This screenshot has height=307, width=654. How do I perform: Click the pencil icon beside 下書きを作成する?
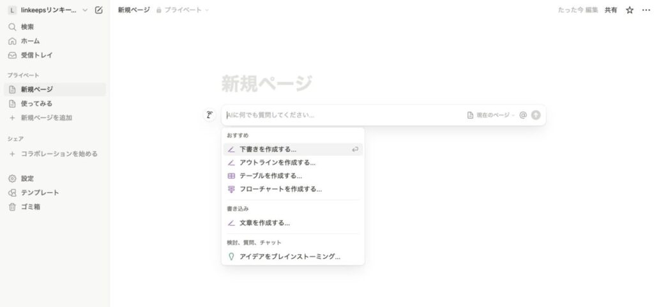click(x=231, y=149)
